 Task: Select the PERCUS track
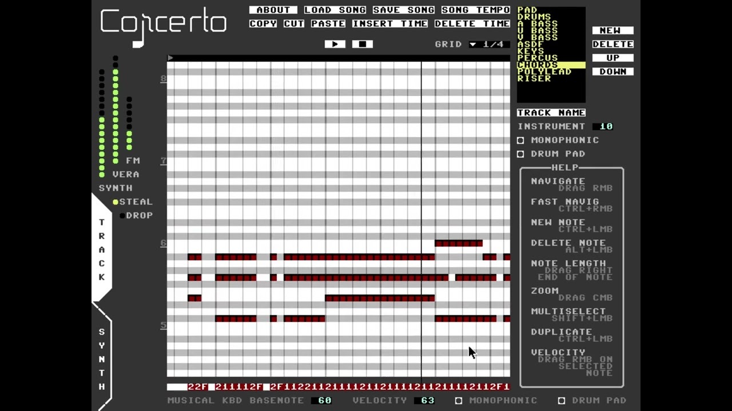click(551, 58)
